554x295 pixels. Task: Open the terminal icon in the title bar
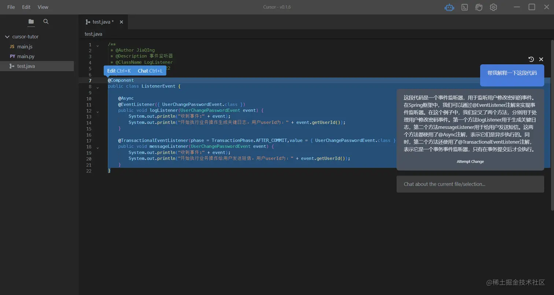[464, 7]
